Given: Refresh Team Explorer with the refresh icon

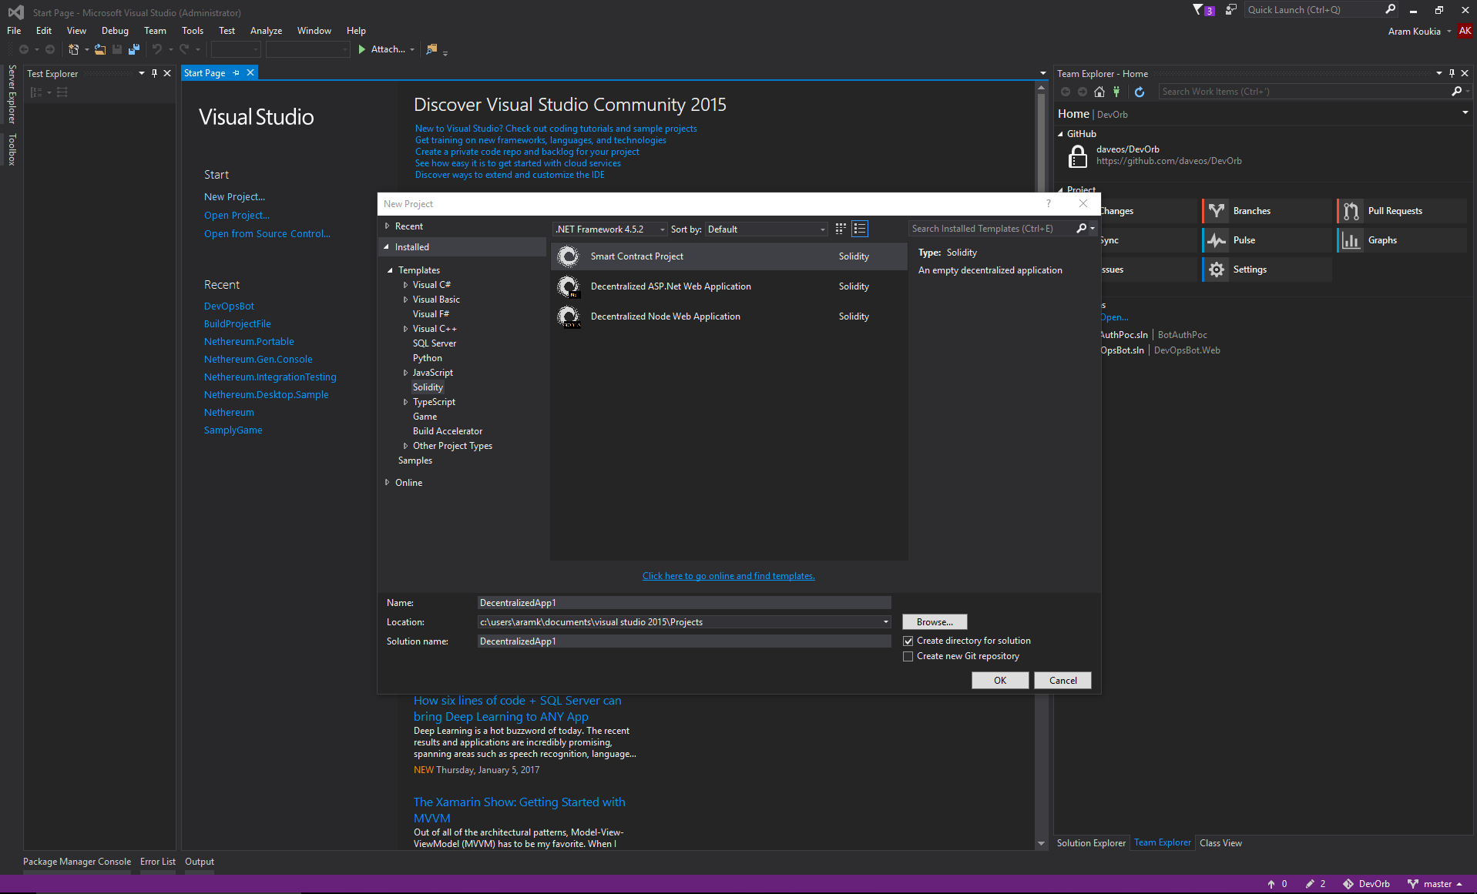Looking at the screenshot, I should pos(1140,91).
